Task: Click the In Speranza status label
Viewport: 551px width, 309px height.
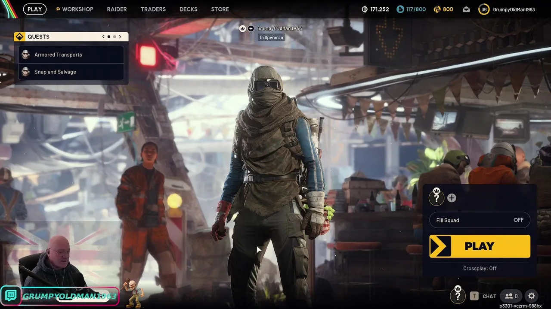Action: coord(271,37)
